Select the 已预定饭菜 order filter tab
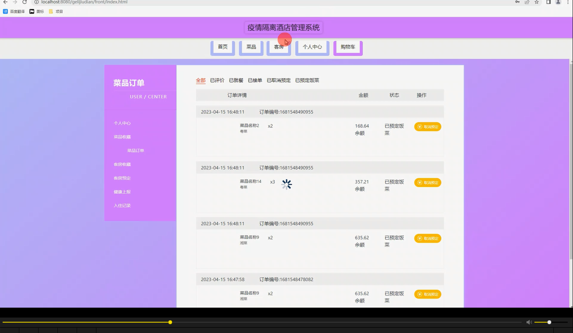Screen dimensions: 573x333 click(307, 80)
